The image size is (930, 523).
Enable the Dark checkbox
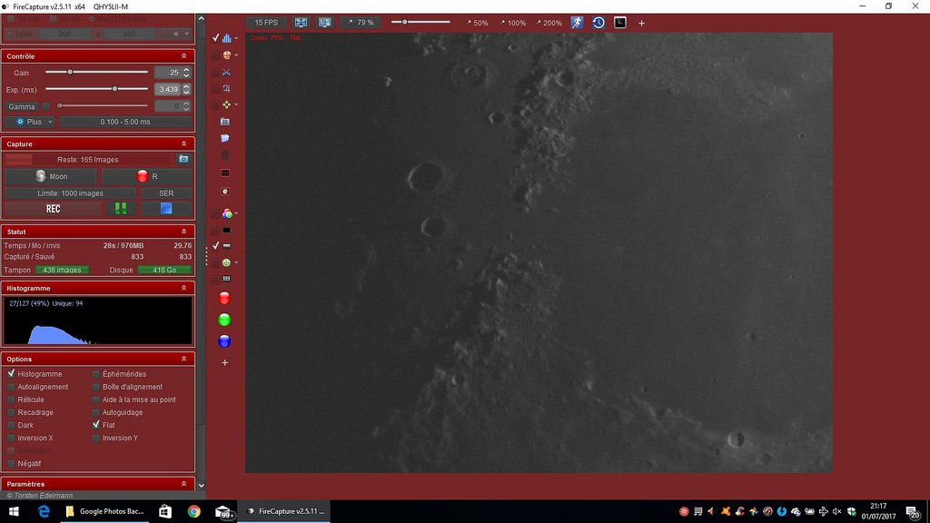click(x=11, y=425)
